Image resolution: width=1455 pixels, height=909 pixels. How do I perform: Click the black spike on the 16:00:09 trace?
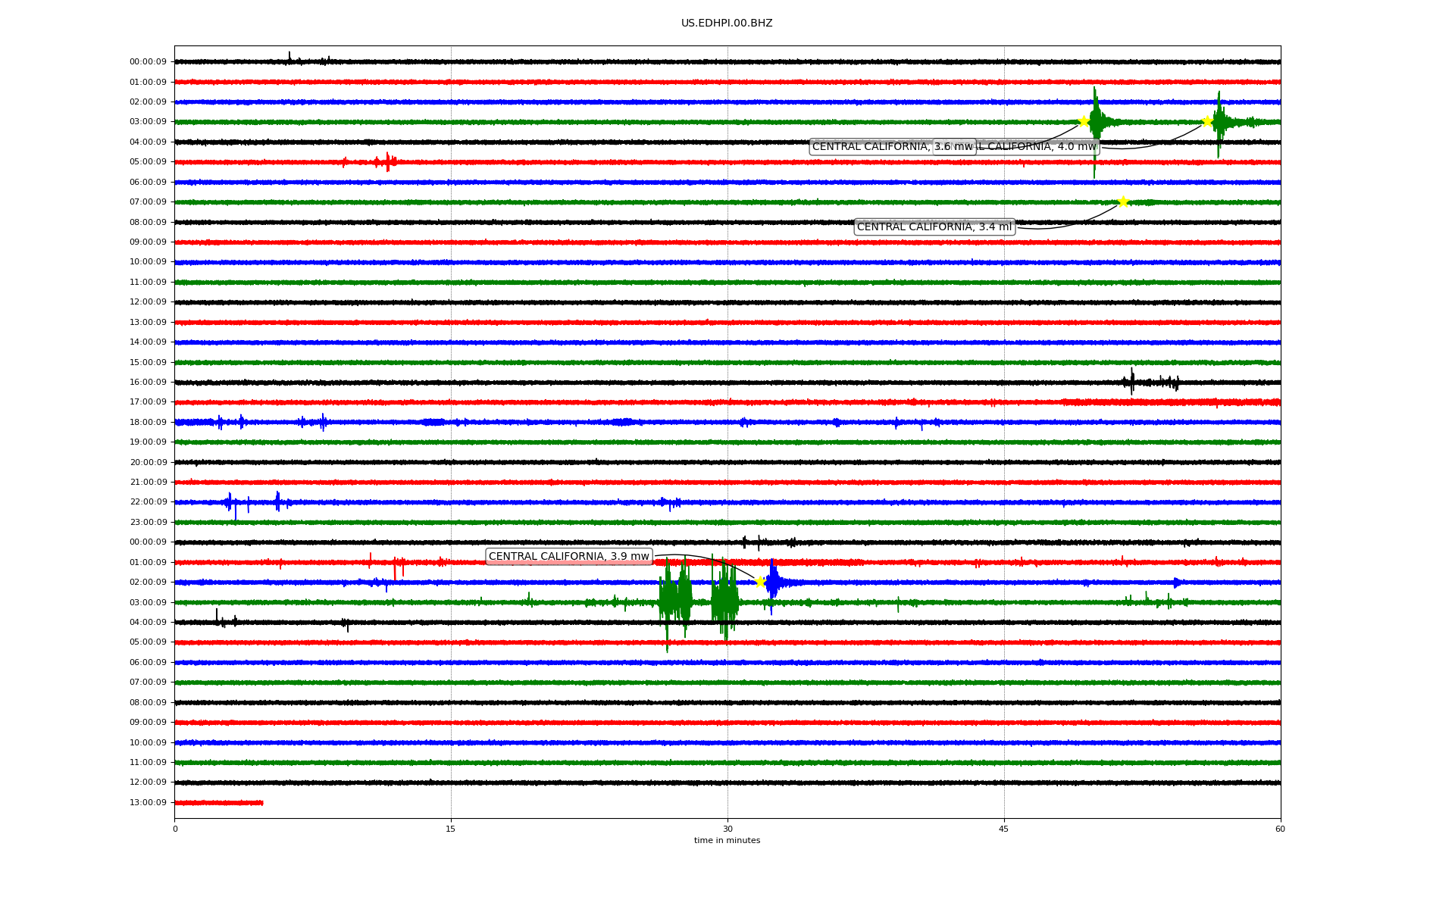(1132, 381)
